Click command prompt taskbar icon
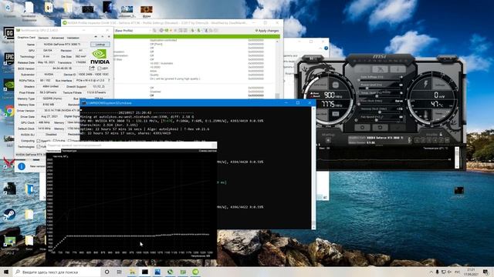The height and width of the screenshot is (277, 494). click(145, 272)
